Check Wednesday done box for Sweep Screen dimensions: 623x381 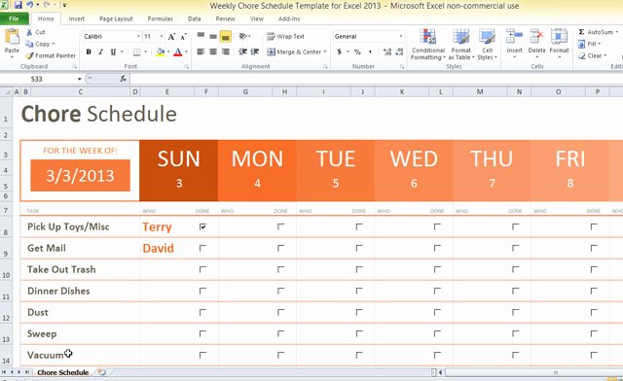437,333
